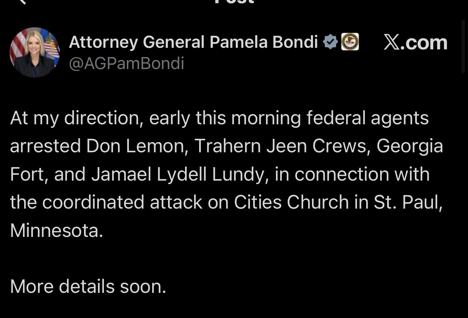The height and width of the screenshot is (318, 468).
Task: Click the vertical scrollbar on the right edge
Action: 463,46
